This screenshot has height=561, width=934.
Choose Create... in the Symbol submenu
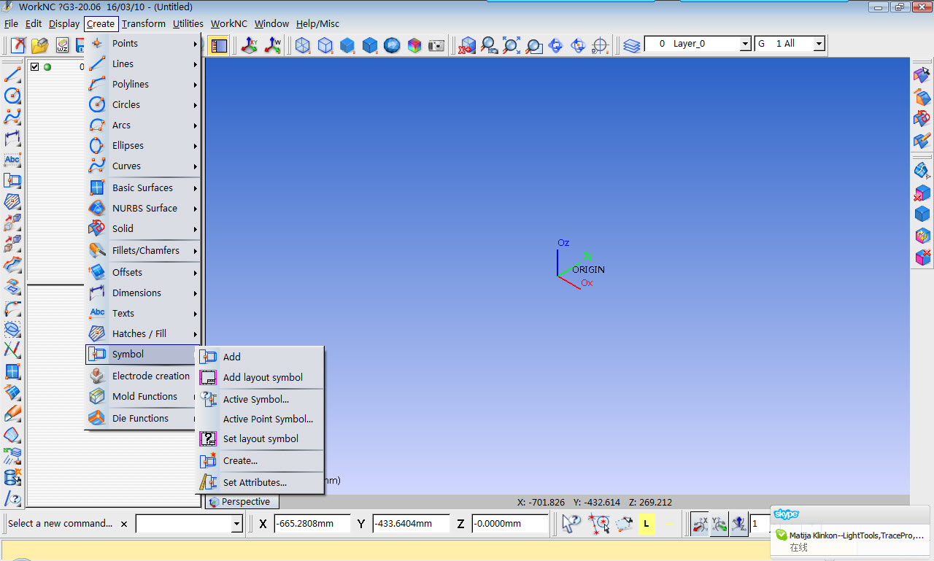[260, 460]
